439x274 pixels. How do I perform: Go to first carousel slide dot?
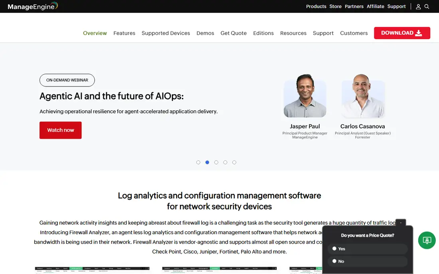click(x=198, y=162)
